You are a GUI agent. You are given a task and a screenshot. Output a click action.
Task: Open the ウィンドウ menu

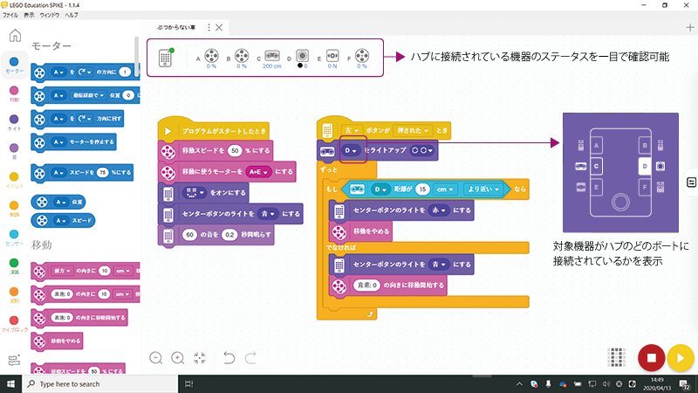[x=50, y=15]
